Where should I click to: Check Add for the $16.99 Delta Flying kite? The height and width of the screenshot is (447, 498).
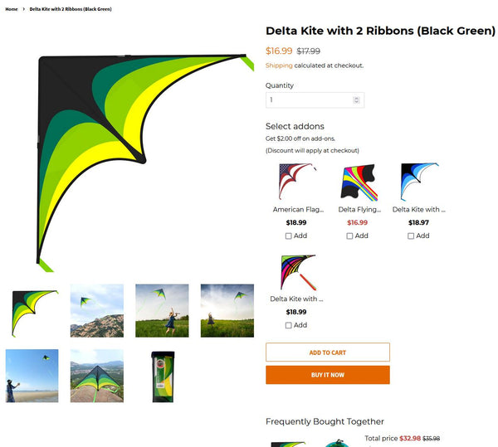(x=349, y=236)
